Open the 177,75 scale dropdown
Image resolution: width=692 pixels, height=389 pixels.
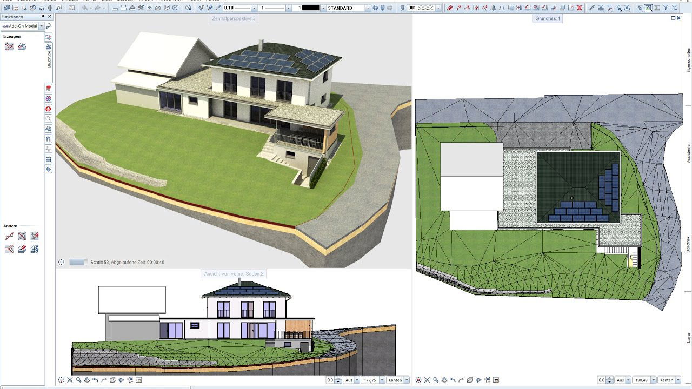382,380
